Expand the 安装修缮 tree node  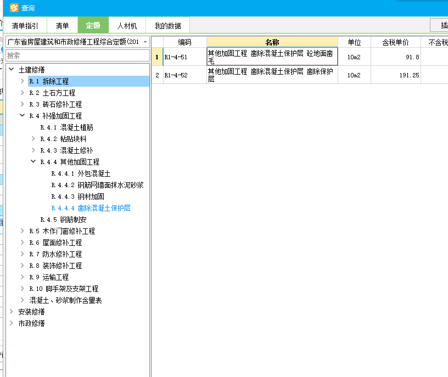12,311
